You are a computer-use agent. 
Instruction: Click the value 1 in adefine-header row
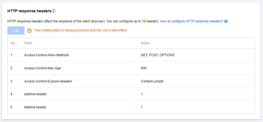coord(142,94)
